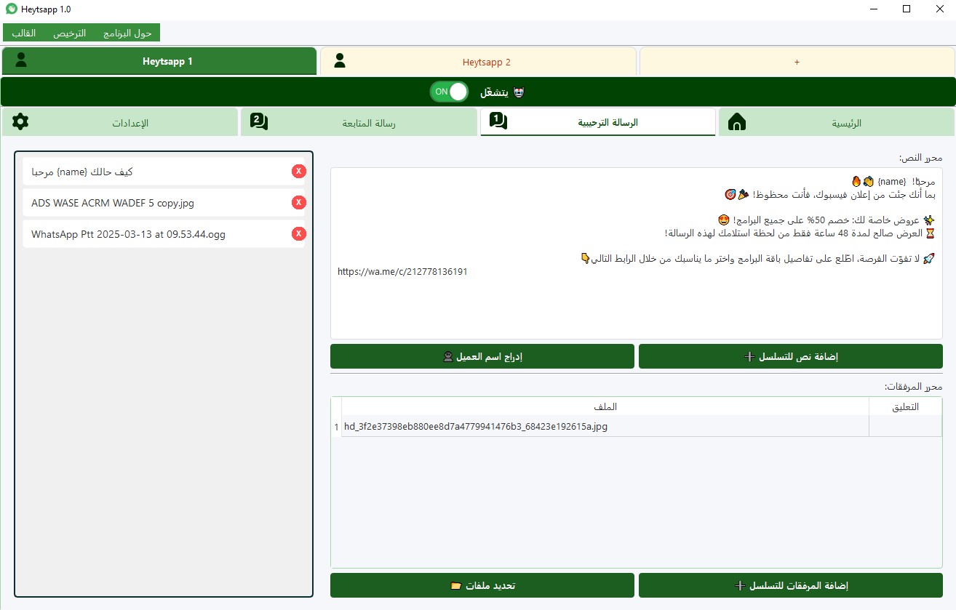
Task: Click the إضافة المرفقات للتسلسل button
Action: pos(791,585)
